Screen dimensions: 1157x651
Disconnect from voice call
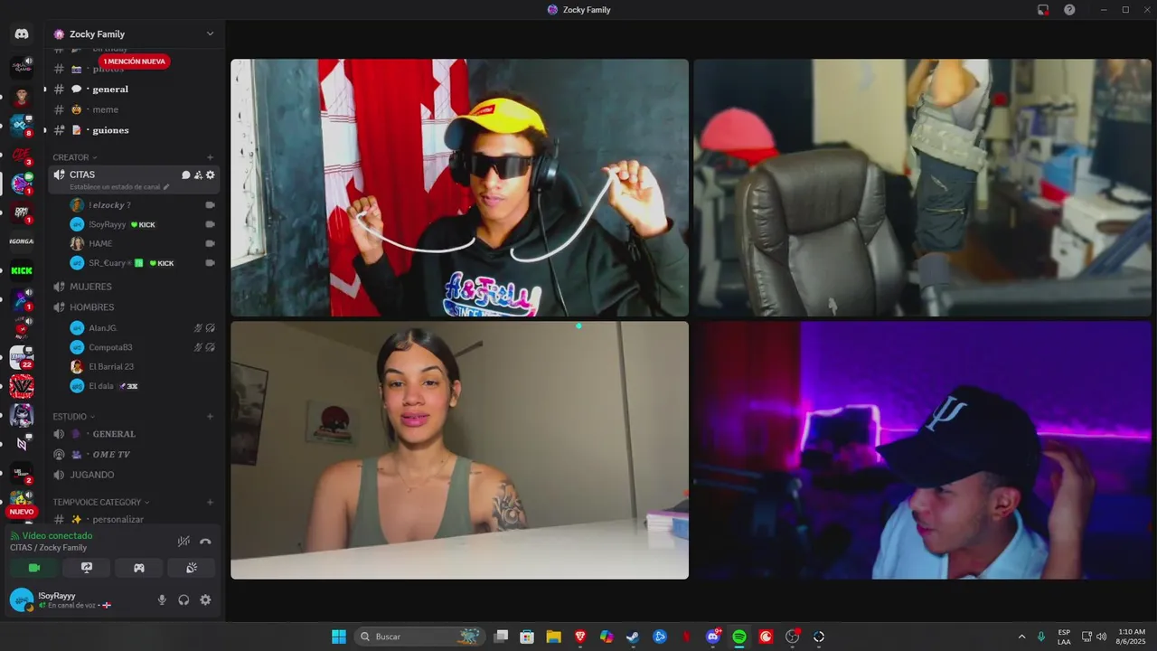[205, 542]
